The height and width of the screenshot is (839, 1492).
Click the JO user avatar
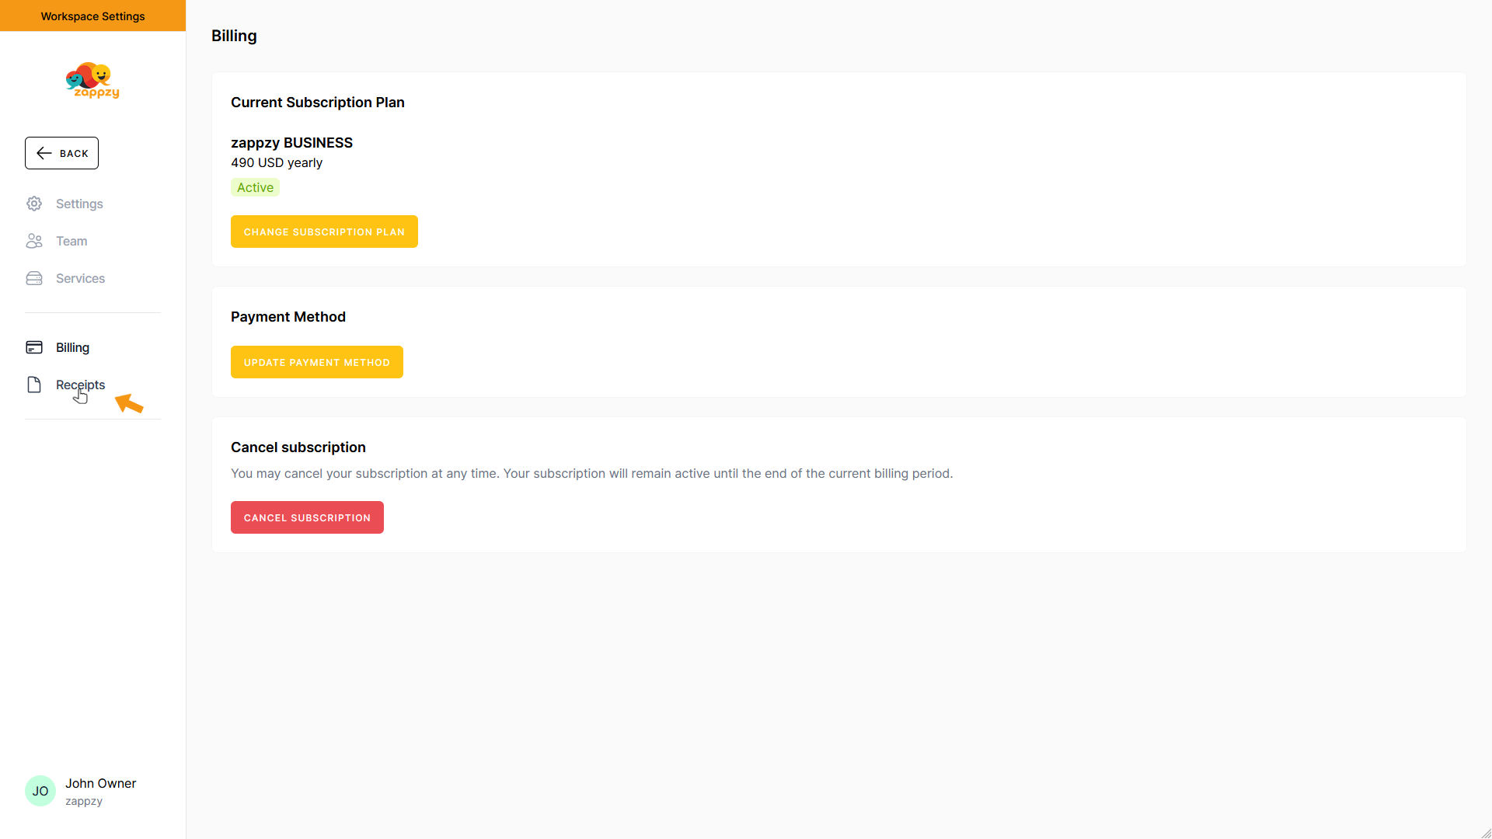tap(40, 791)
